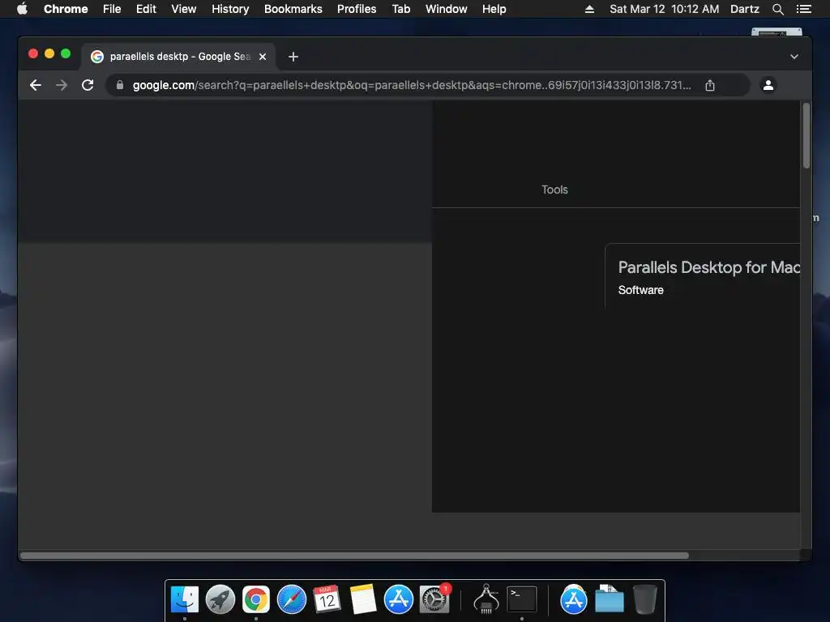Open the Tab menu

(x=400, y=9)
